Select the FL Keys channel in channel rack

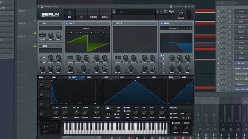point(241,63)
